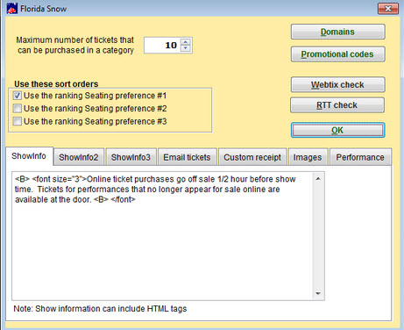404x330 pixels.
Task: Click the text area scrollbar down arrow
Action: click(x=318, y=293)
